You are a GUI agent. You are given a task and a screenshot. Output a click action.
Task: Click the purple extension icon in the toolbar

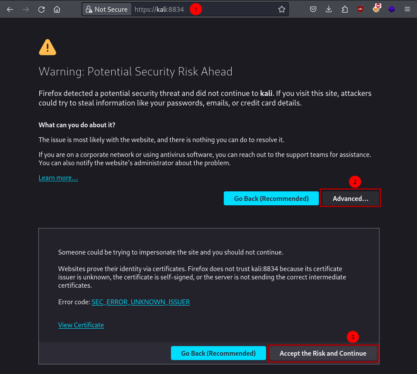391,9
